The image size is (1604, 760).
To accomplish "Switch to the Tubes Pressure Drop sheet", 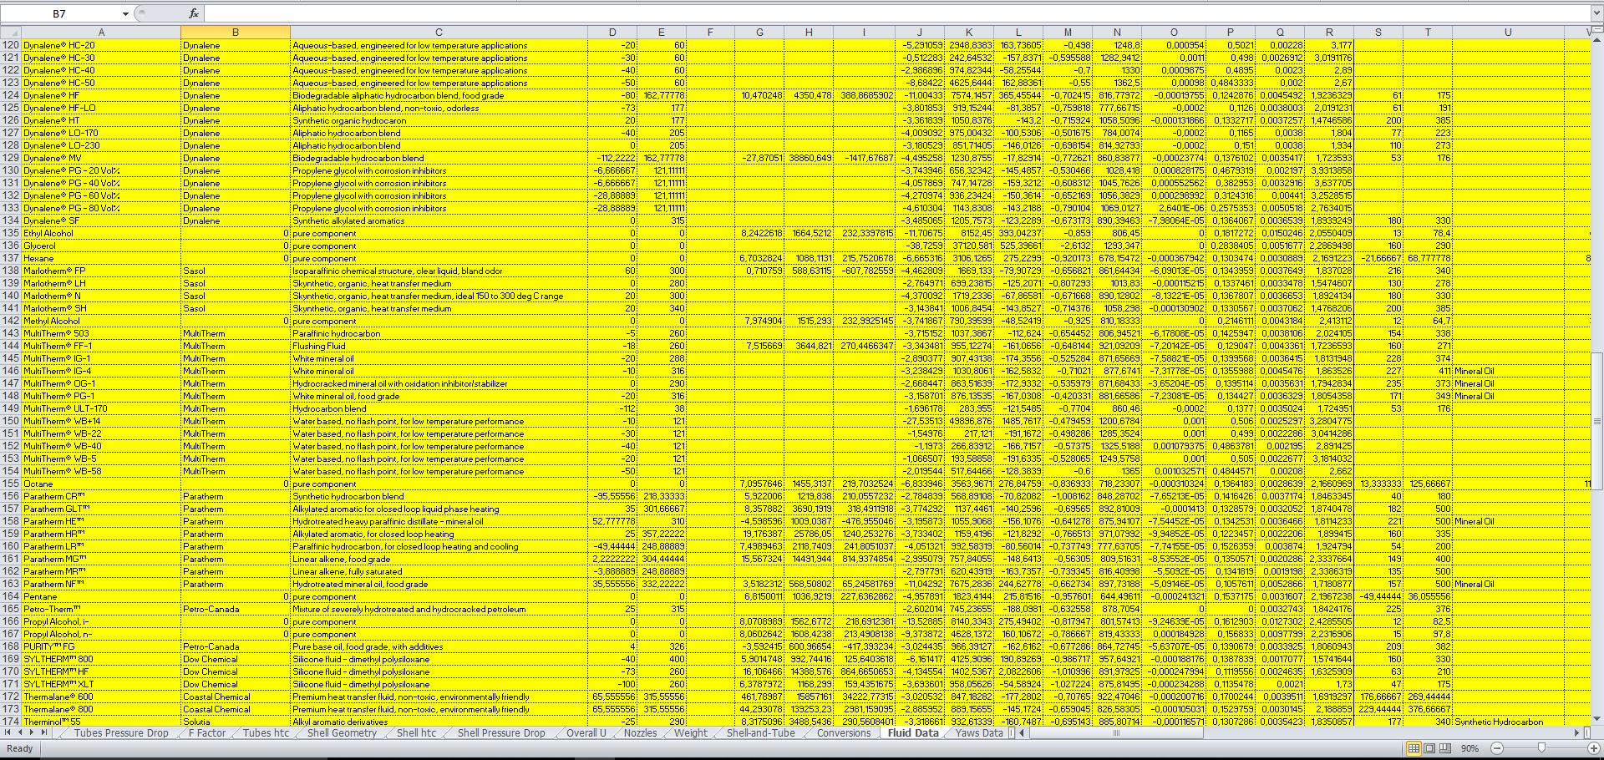I will [x=121, y=733].
